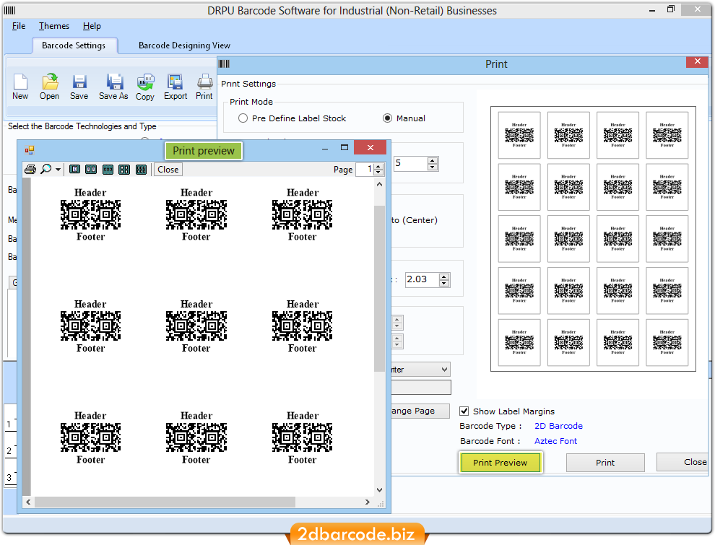This screenshot has width=715, height=545.
Task: Click bottom-right label thumbnail in print layout
Action: point(667,342)
